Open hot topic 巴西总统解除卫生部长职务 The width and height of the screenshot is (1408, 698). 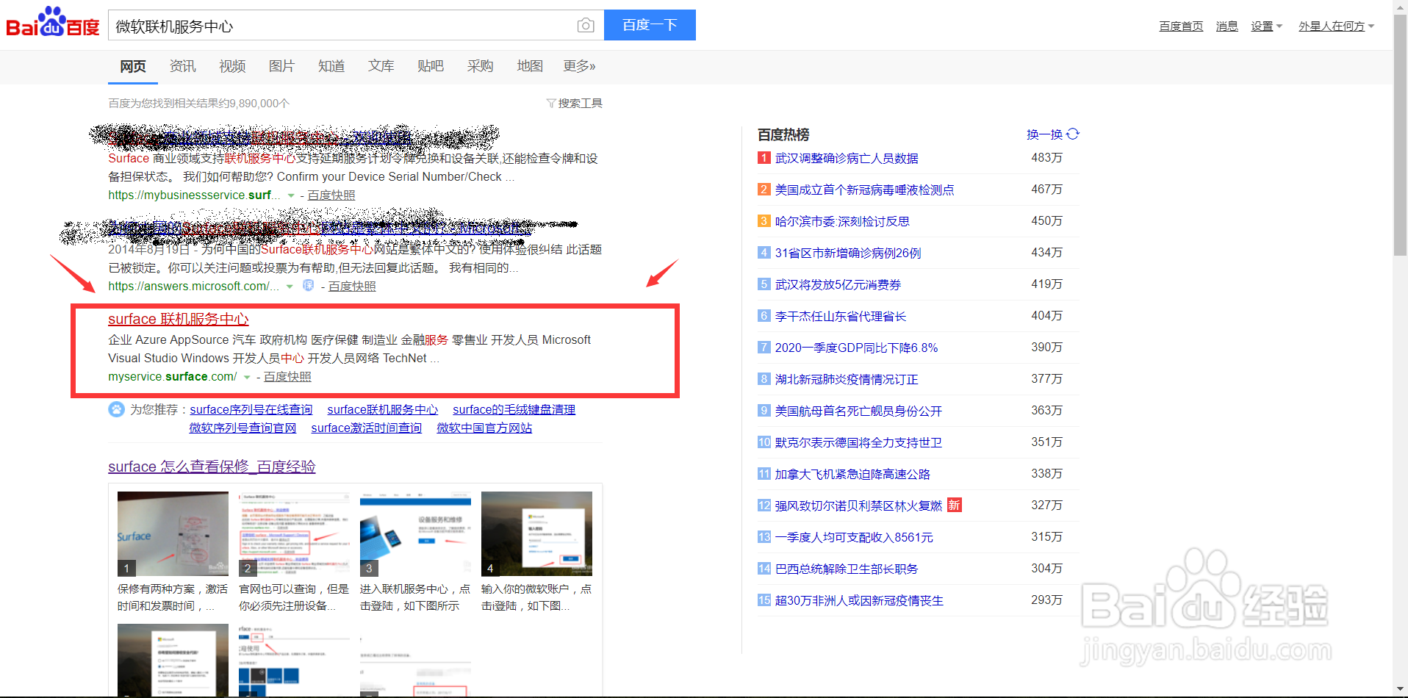pyautogui.click(x=847, y=569)
